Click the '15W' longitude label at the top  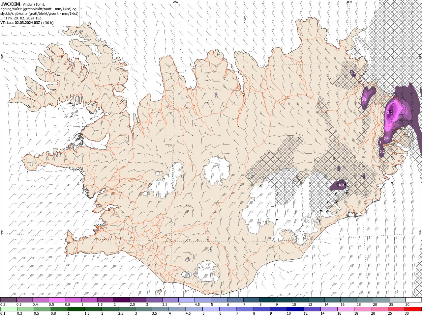349,2
